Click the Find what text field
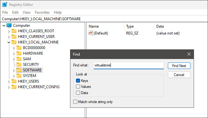This screenshot has width=208, height=118. [x=129, y=66]
